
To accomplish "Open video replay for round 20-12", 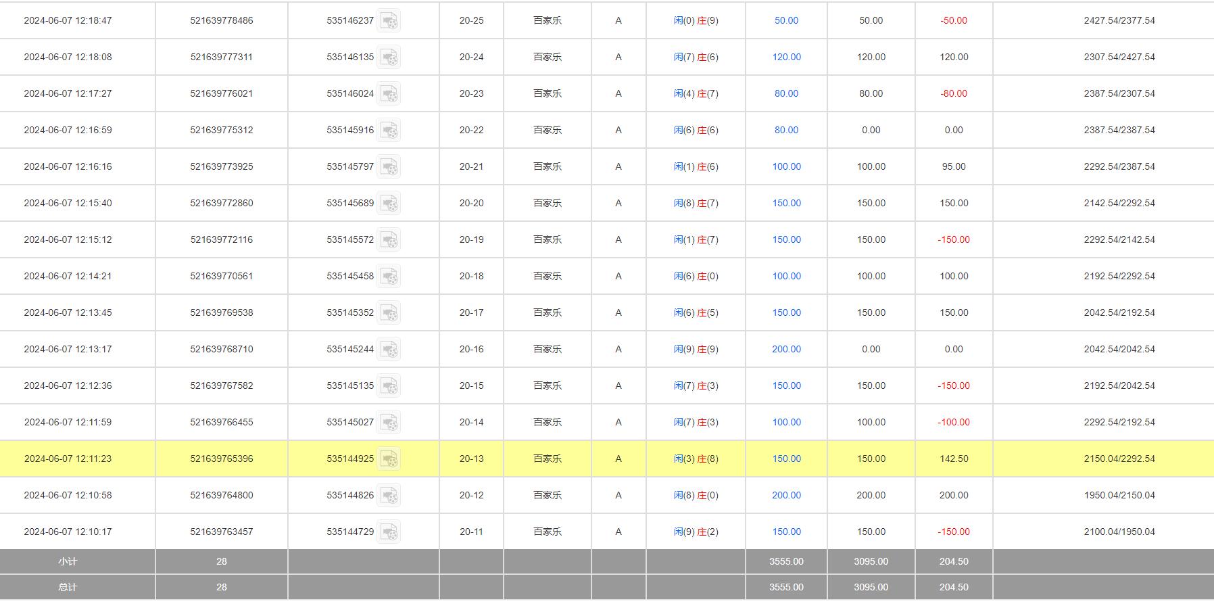I will tap(389, 496).
